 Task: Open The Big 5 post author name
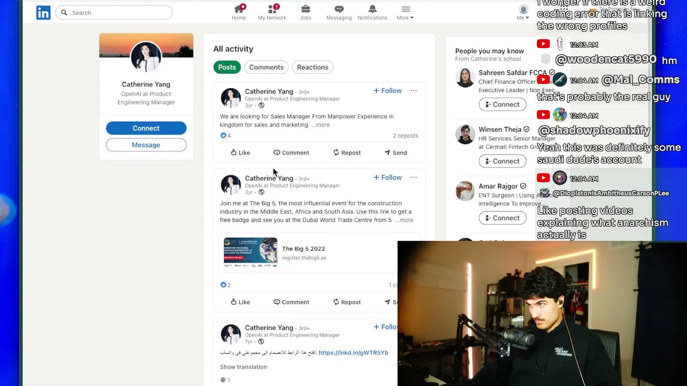(x=269, y=179)
